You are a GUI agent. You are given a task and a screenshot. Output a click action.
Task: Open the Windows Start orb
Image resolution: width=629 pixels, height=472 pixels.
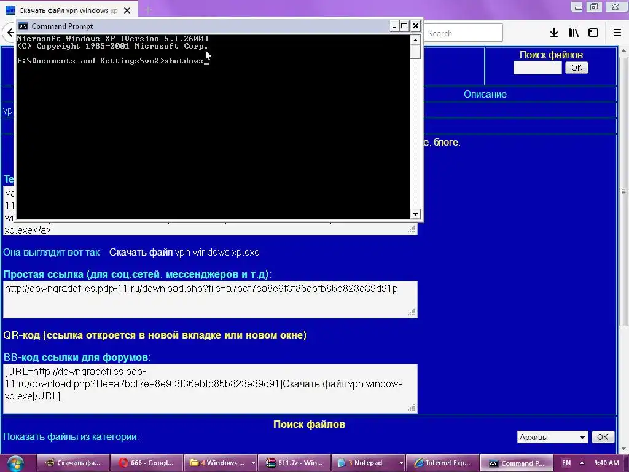pyautogui.click(x=15, y=463)
